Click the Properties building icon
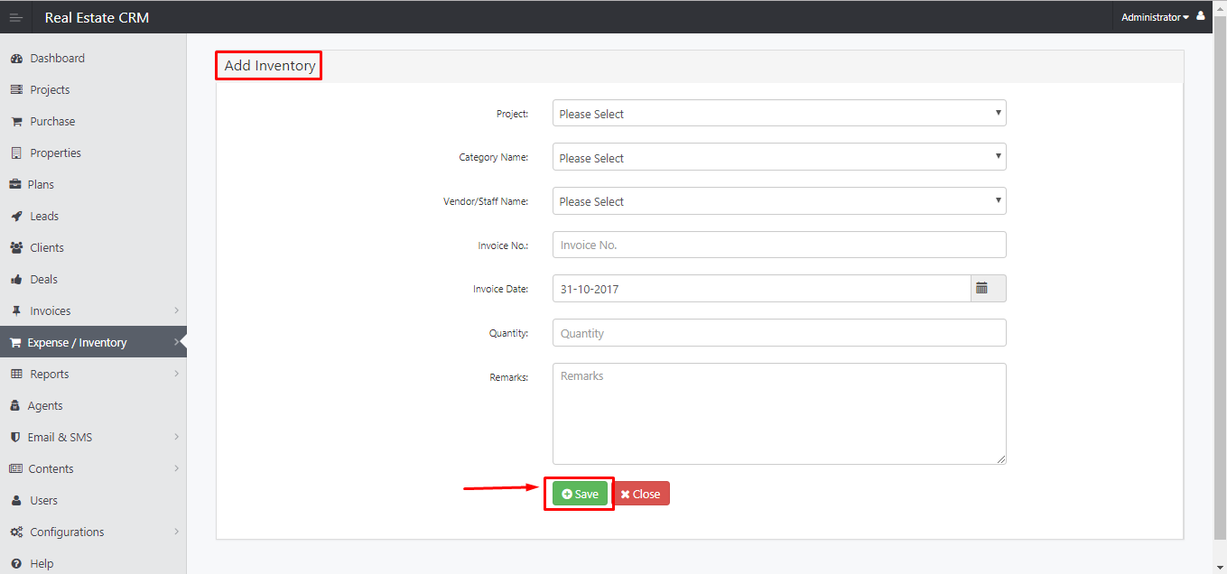 (16, 153)
